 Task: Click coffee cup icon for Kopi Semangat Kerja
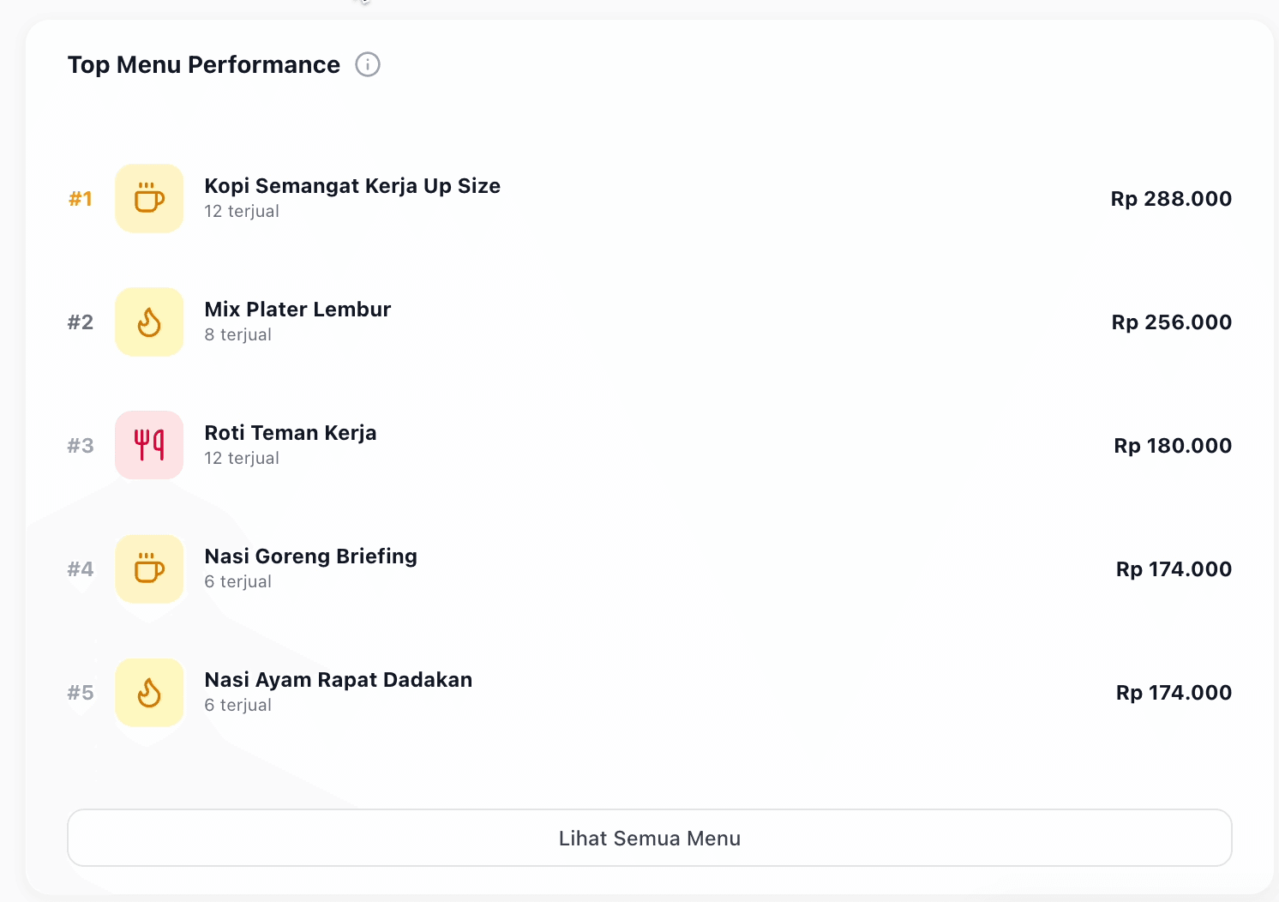(x=149, y=198)
